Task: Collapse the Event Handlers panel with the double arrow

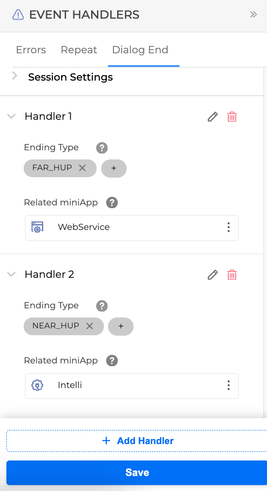Action: (x=253, y=15)
